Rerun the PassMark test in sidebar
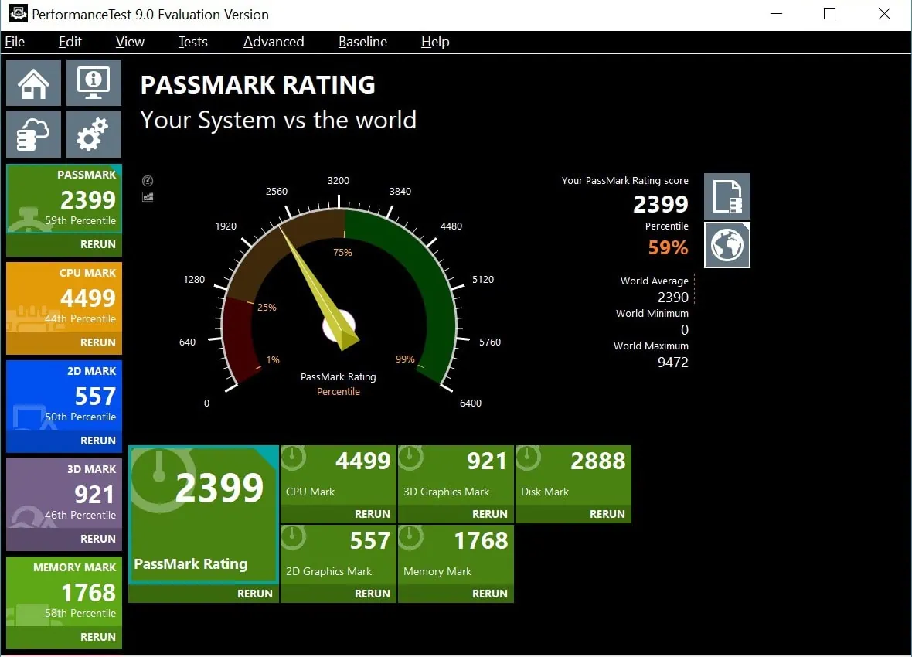This screenshot has height=657, width=912. 97,244
